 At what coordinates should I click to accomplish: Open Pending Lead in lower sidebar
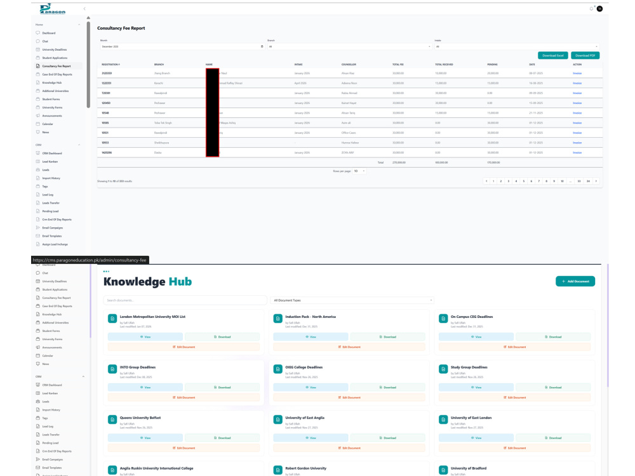coord(50,443)
